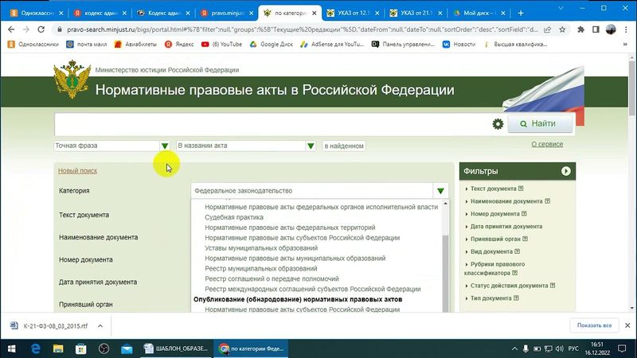
Task: Click the Найти search button
Action: [541, 123]
